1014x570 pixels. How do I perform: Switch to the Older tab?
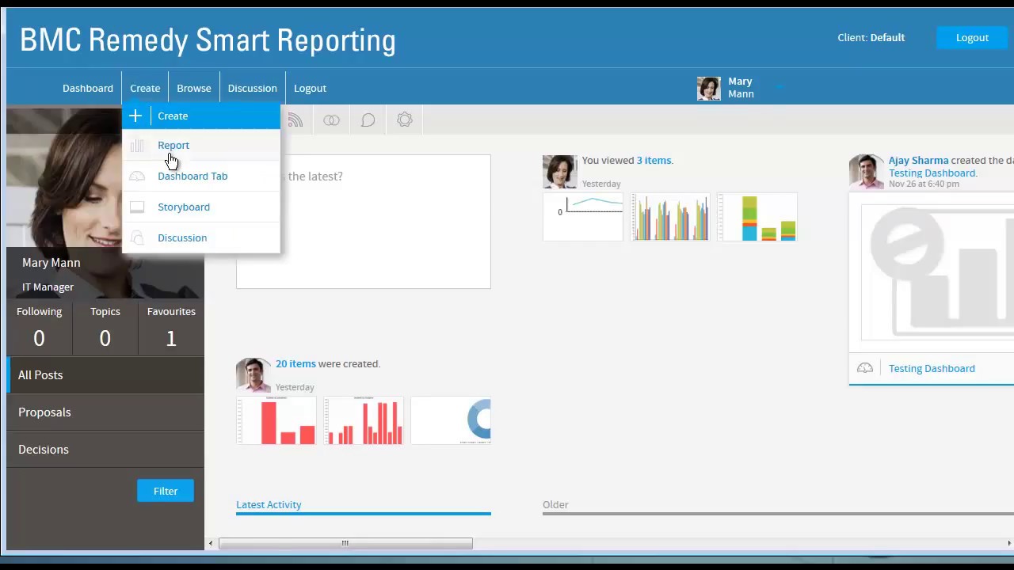(x=555, y=504)
